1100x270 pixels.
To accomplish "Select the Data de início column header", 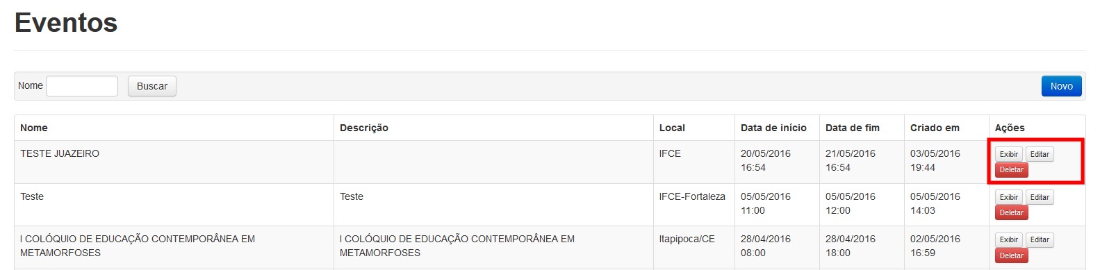I will point(773,128).
